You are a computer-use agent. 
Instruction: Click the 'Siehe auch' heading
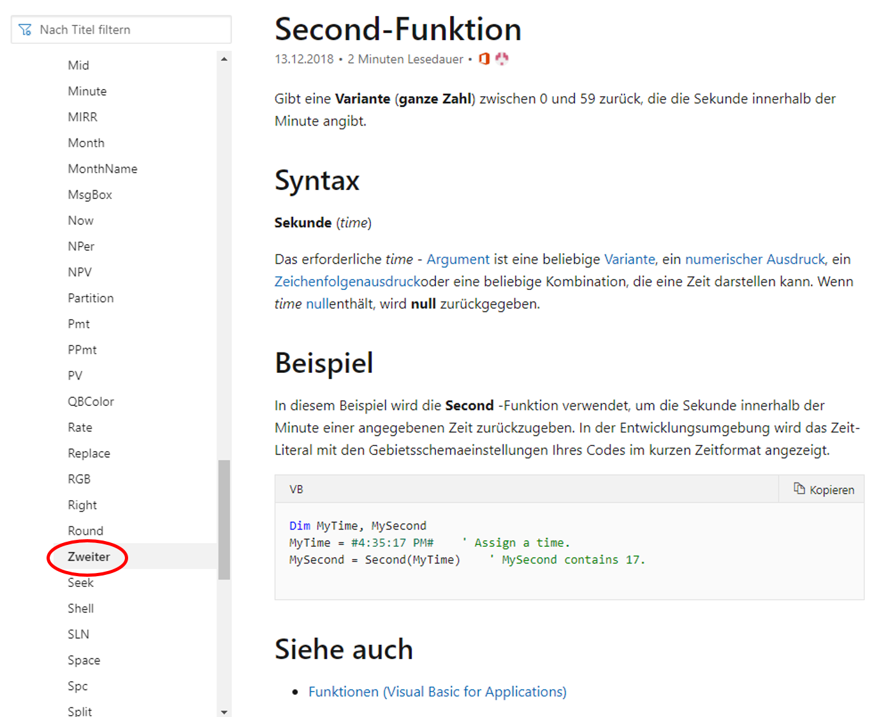344,649
